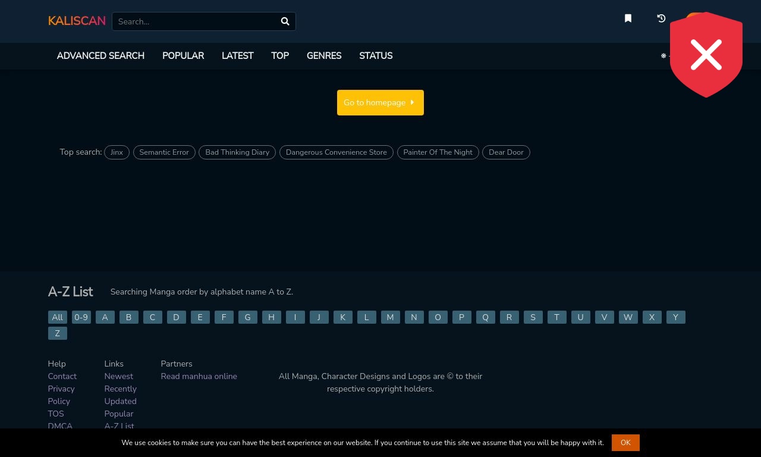Open the bookmarks icon in the header
Image resolution: width=761 pixels, height=457 pixels.
[628, 18]
